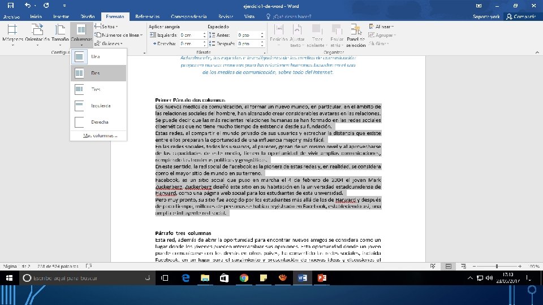The image size is (543, 305).
Task: Open the Orientación options
Action: (x=37, y=35)
